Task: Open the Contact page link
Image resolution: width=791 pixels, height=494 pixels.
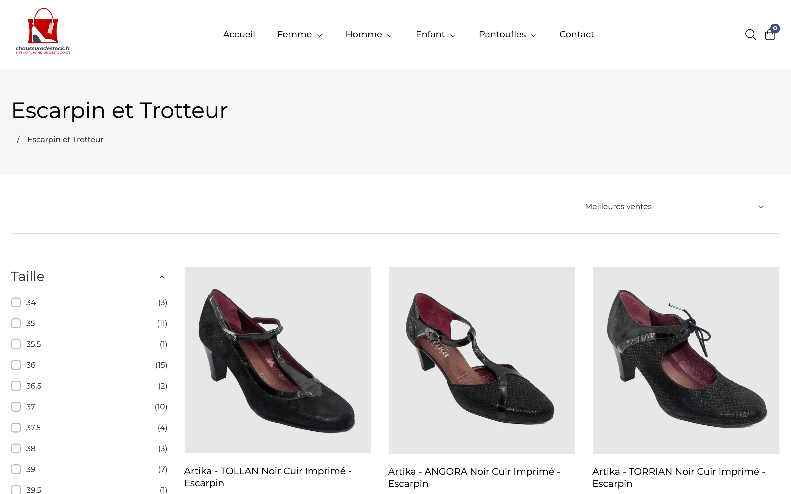Action: click(576, 35)
